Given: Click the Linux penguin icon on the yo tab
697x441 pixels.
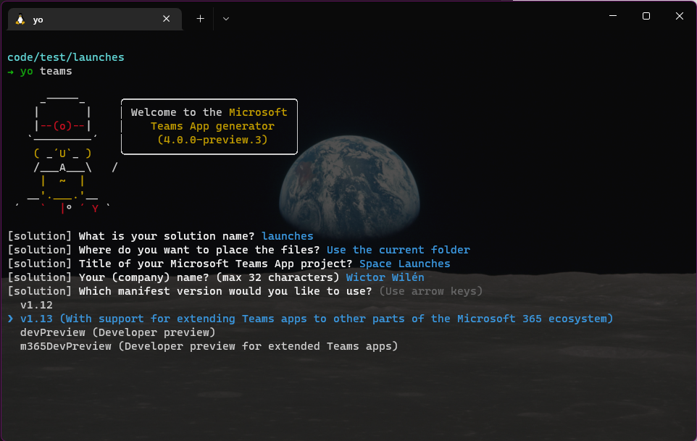Looking at the screenshot, I should tap(20, 19).
